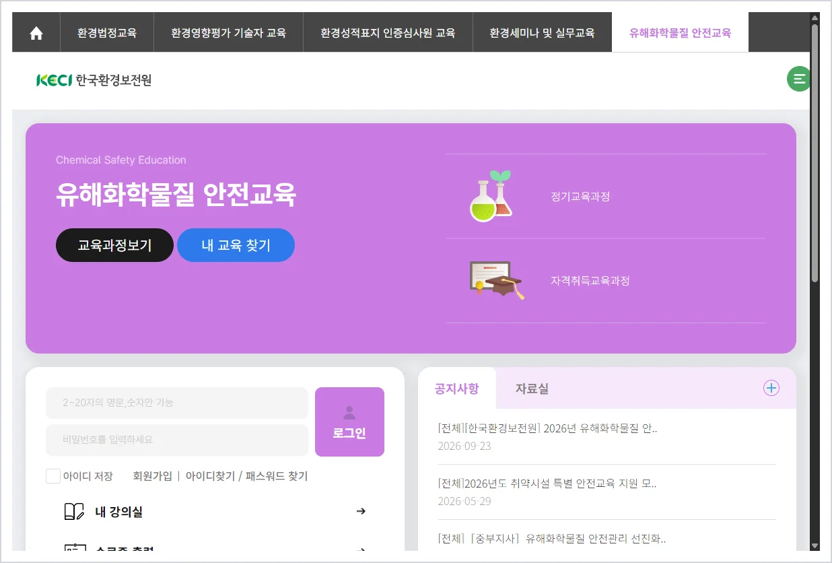Click the purple 로그인 button
Viewport: 832px width, 563px height.
pos(349,422)
